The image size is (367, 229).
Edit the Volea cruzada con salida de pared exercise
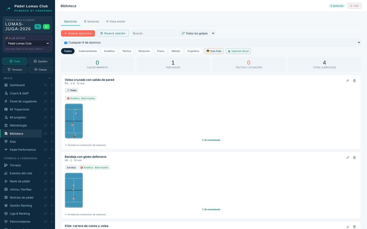348,81
